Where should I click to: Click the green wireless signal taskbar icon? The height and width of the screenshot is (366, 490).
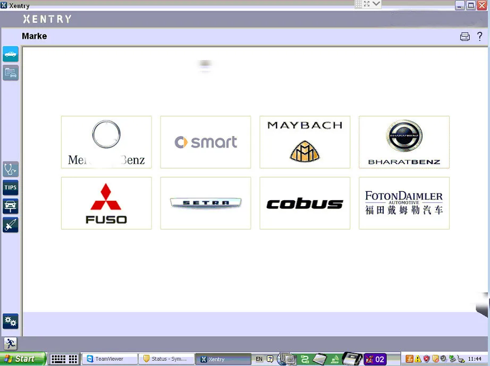pyautogui.click(x=335, y=360)
